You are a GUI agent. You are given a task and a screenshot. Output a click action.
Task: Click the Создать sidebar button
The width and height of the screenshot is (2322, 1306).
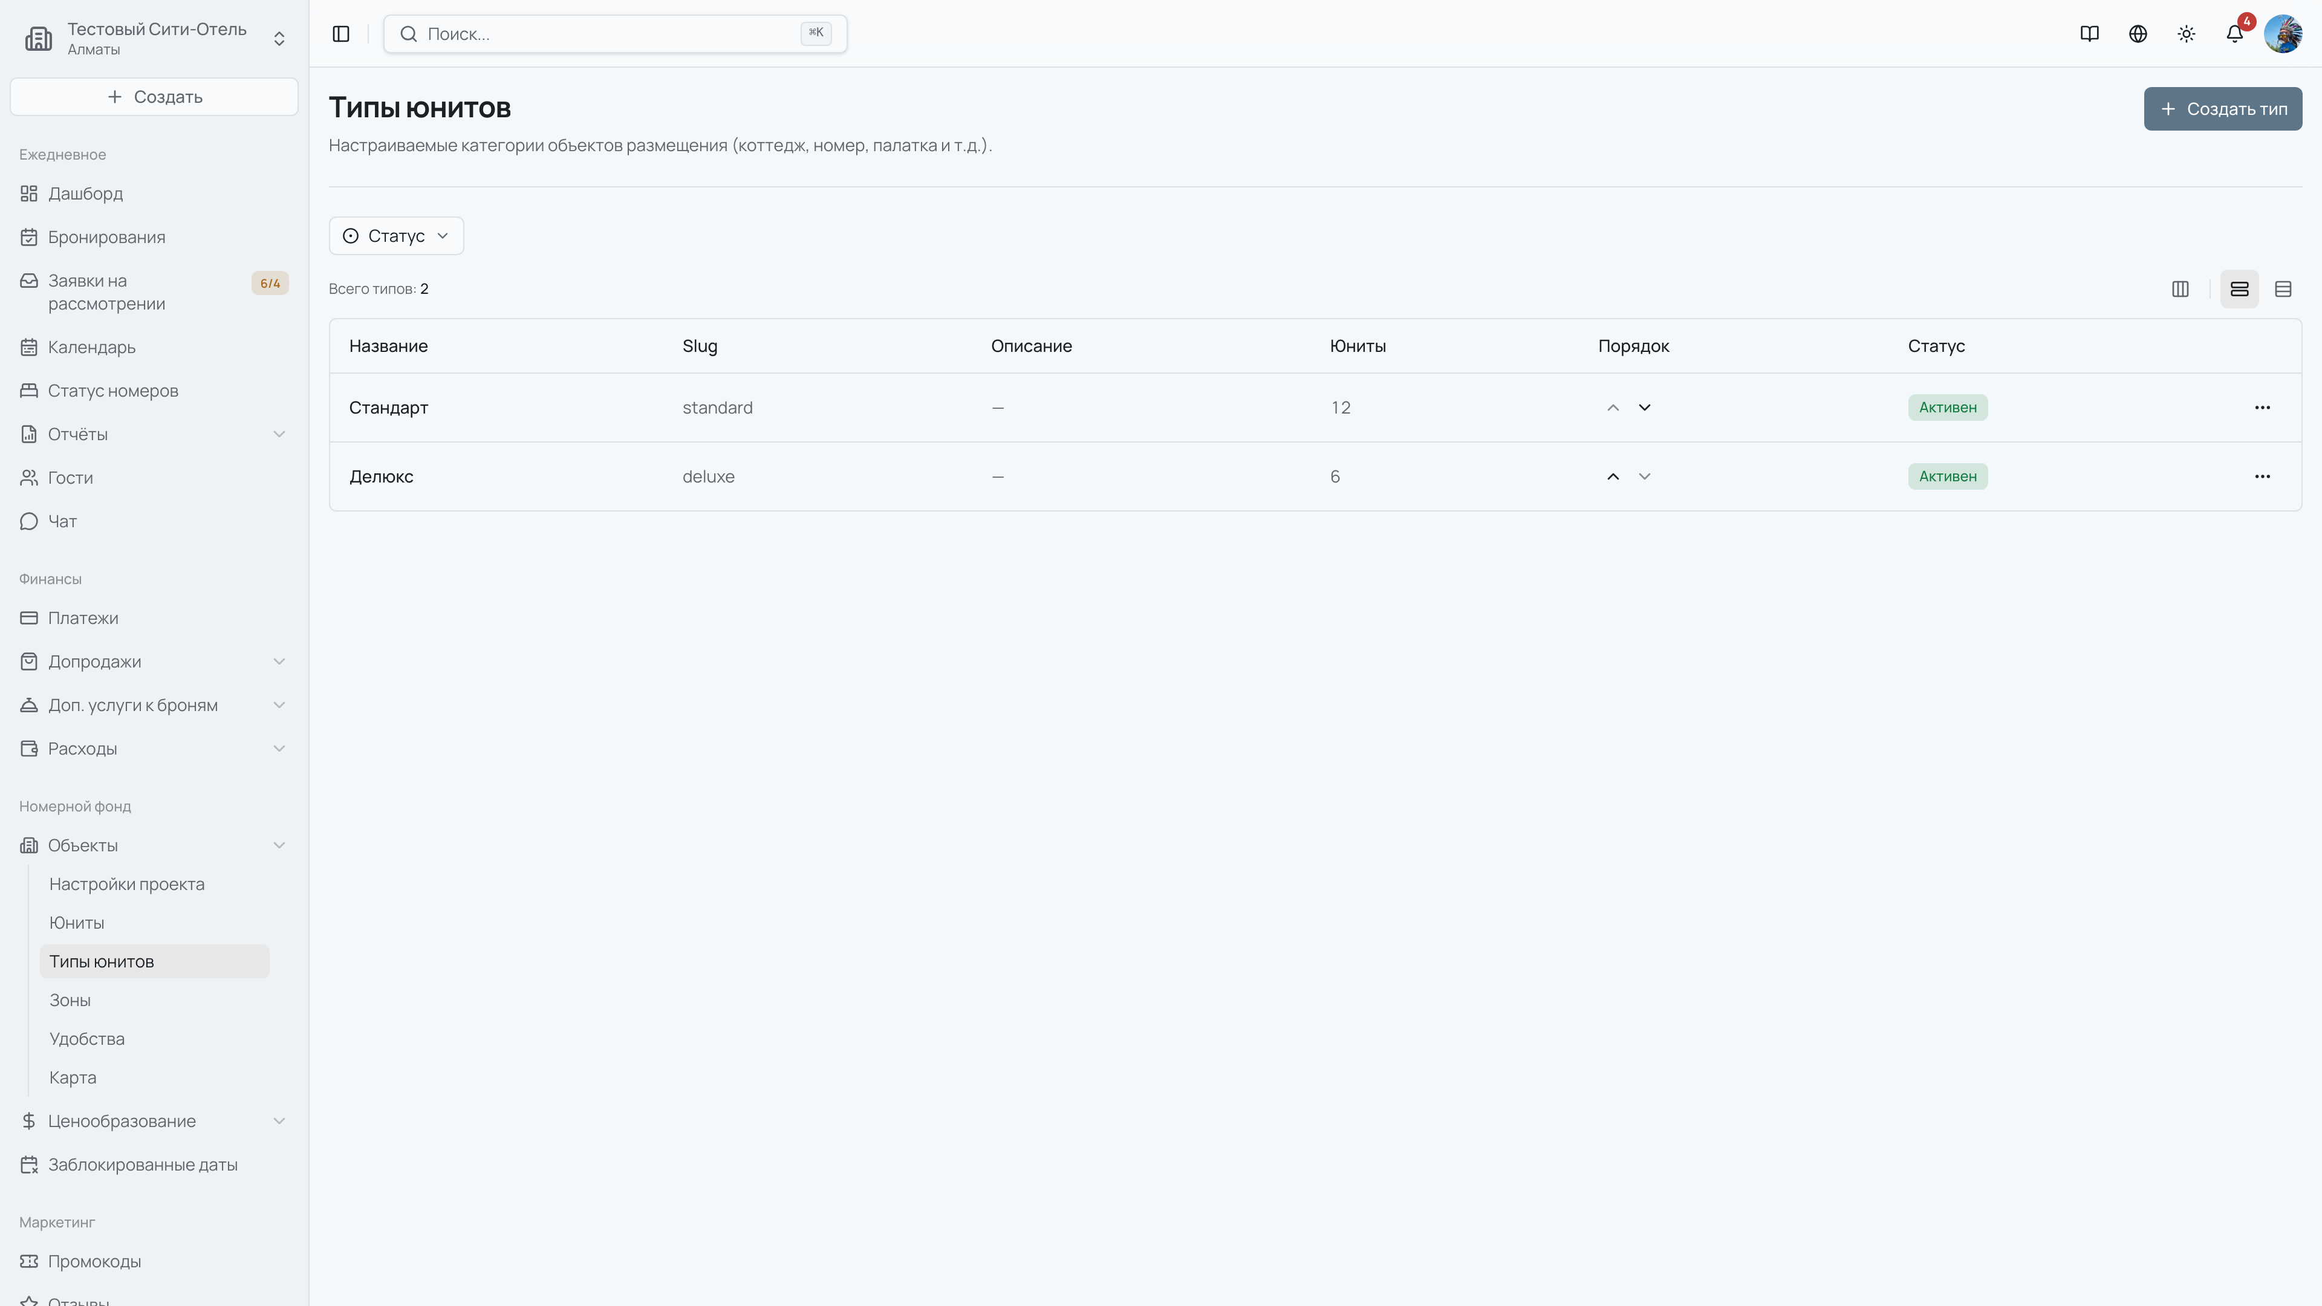[154, 97]
